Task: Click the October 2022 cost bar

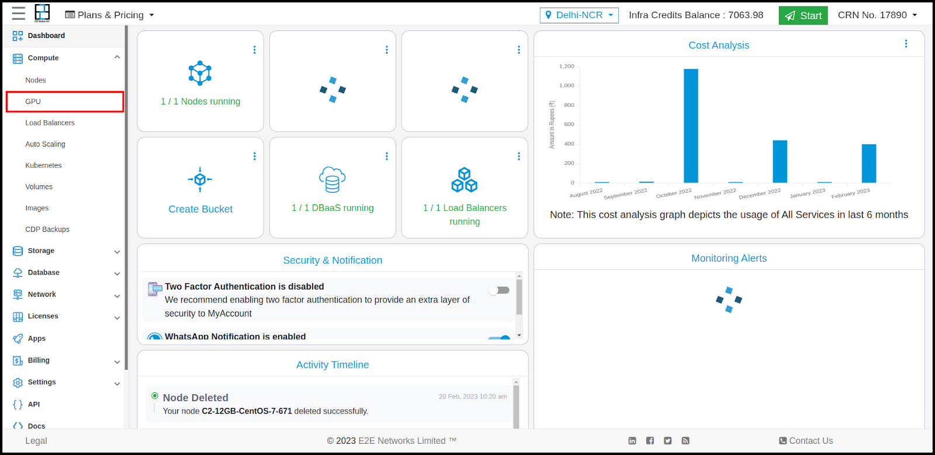Action: 691,126
